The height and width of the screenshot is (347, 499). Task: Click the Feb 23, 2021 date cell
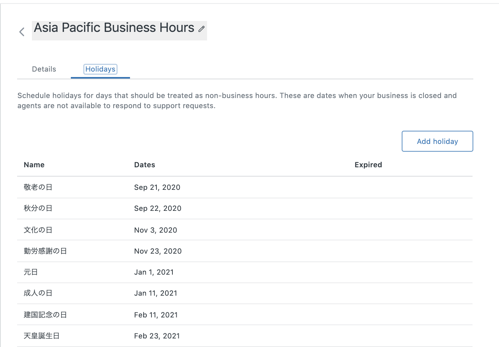tap(157, 336)
